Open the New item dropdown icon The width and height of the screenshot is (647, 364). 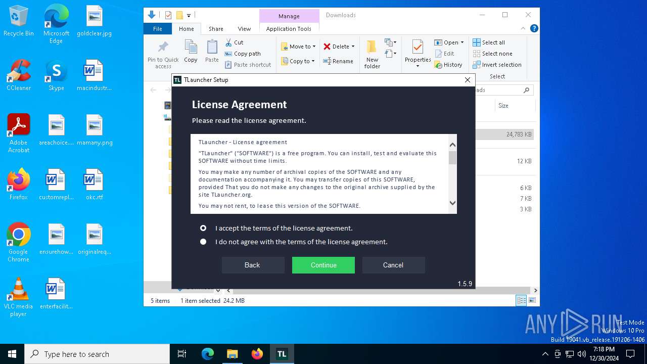tap(391, 42)
